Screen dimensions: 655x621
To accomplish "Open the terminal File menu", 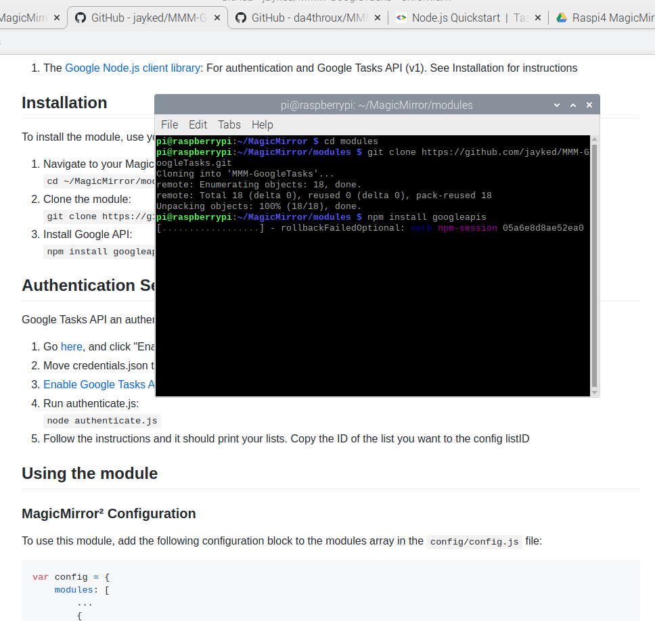I will (170, 125).
